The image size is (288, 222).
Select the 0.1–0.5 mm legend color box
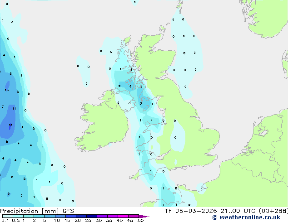(8, 216)
